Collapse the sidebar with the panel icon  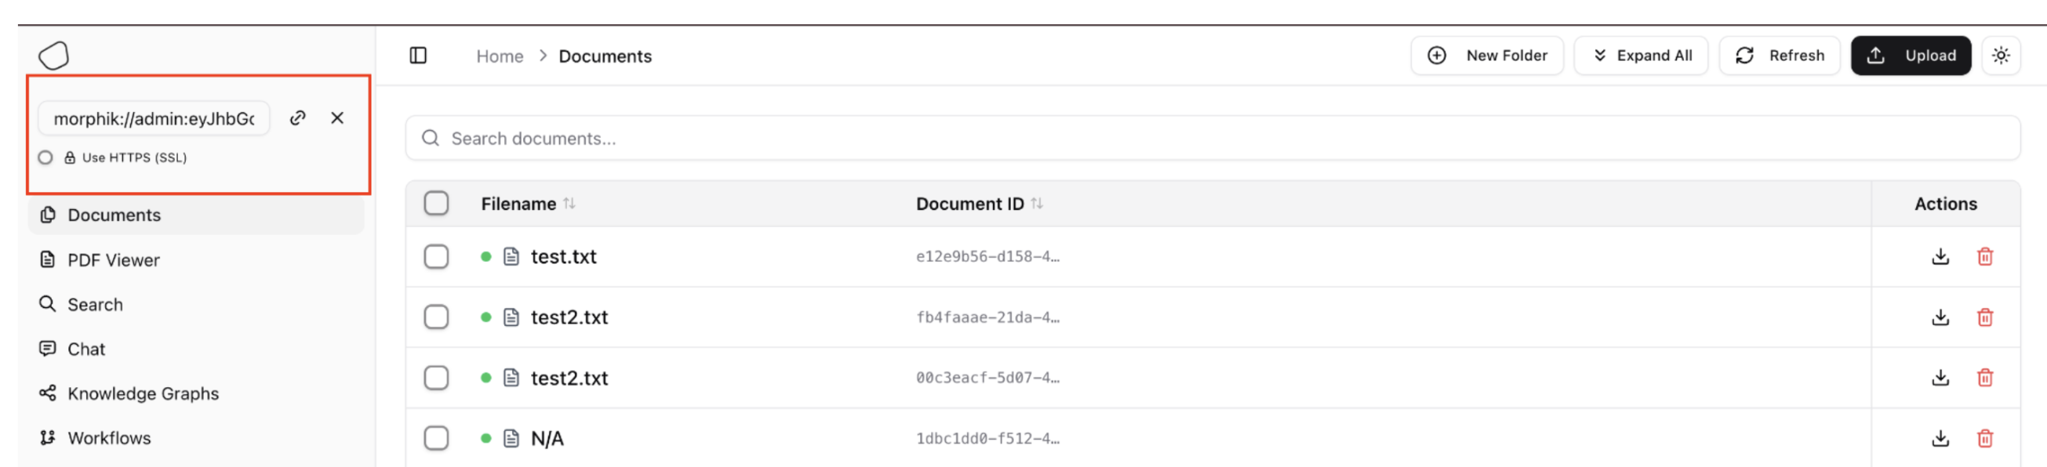pyautogui.click(x=416, y=55)
